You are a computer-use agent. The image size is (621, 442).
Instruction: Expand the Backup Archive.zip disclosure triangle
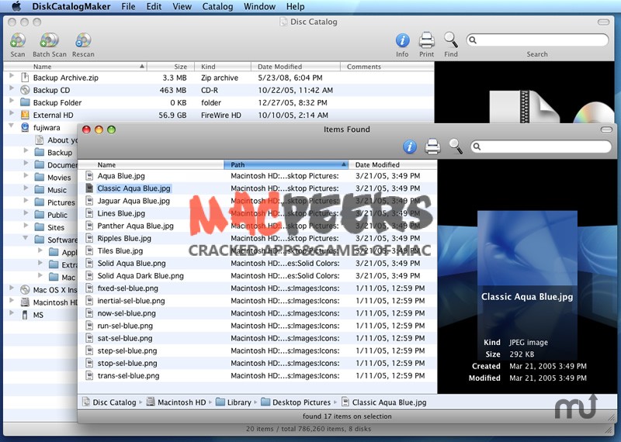pyautogui.click(x=12, y=78)
